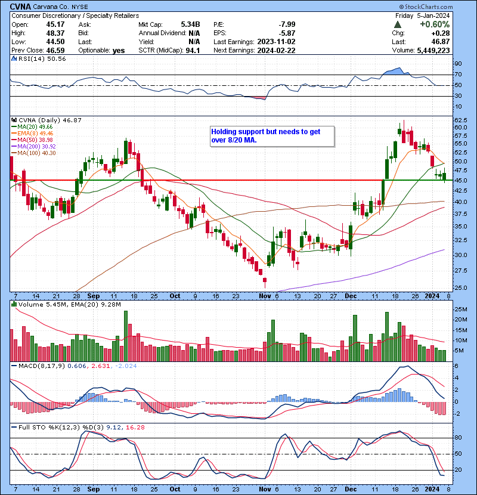
Task: Click the 25M volume axis label
Action: [x=460, y=310]
